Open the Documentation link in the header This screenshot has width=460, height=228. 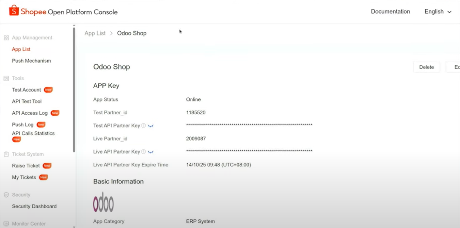[390, 12]
